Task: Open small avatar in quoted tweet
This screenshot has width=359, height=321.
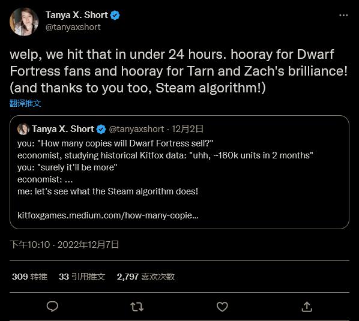Action: (x=23, y=129)
